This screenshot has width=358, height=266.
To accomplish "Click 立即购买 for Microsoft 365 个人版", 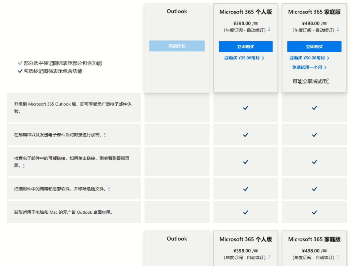I will pos(245,46).
